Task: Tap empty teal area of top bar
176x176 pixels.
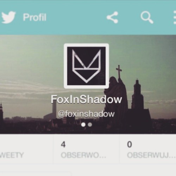Action: click(76, 17)
